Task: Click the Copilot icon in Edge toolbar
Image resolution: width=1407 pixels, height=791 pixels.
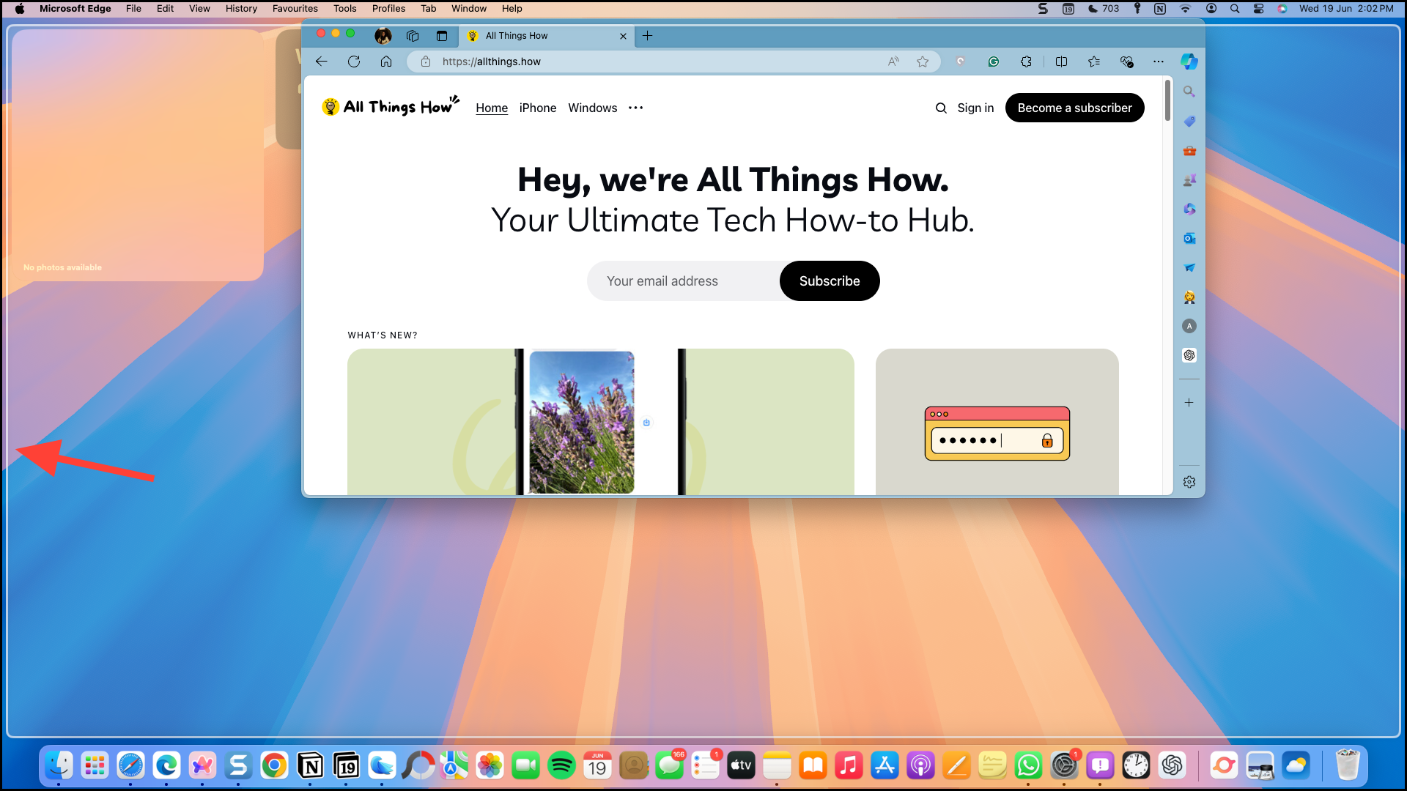Action: [1189, 62]
